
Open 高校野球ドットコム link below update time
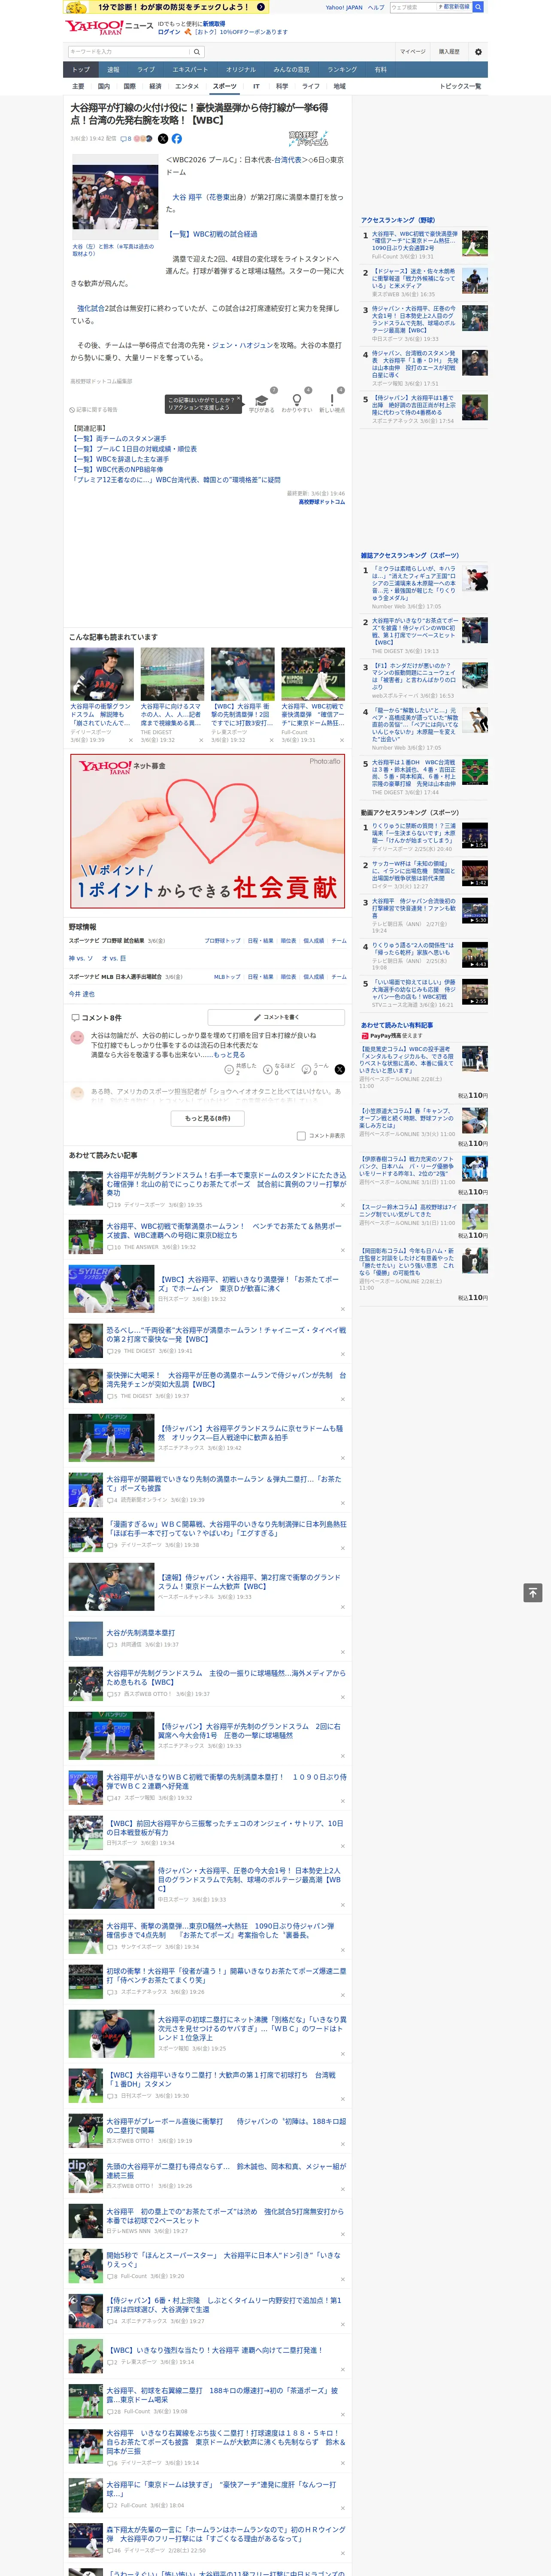[321, 502]
